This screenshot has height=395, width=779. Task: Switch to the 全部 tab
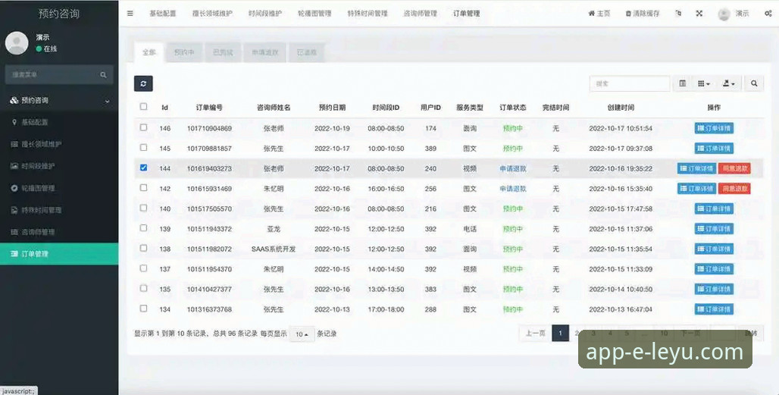[149, 52]
